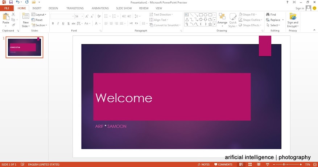The width and height of the screenshot is (318, 167).
Task: Open the font name combo box
Action: 62,16
